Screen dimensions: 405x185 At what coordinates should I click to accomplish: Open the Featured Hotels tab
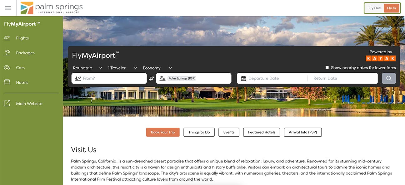point(262,132)
